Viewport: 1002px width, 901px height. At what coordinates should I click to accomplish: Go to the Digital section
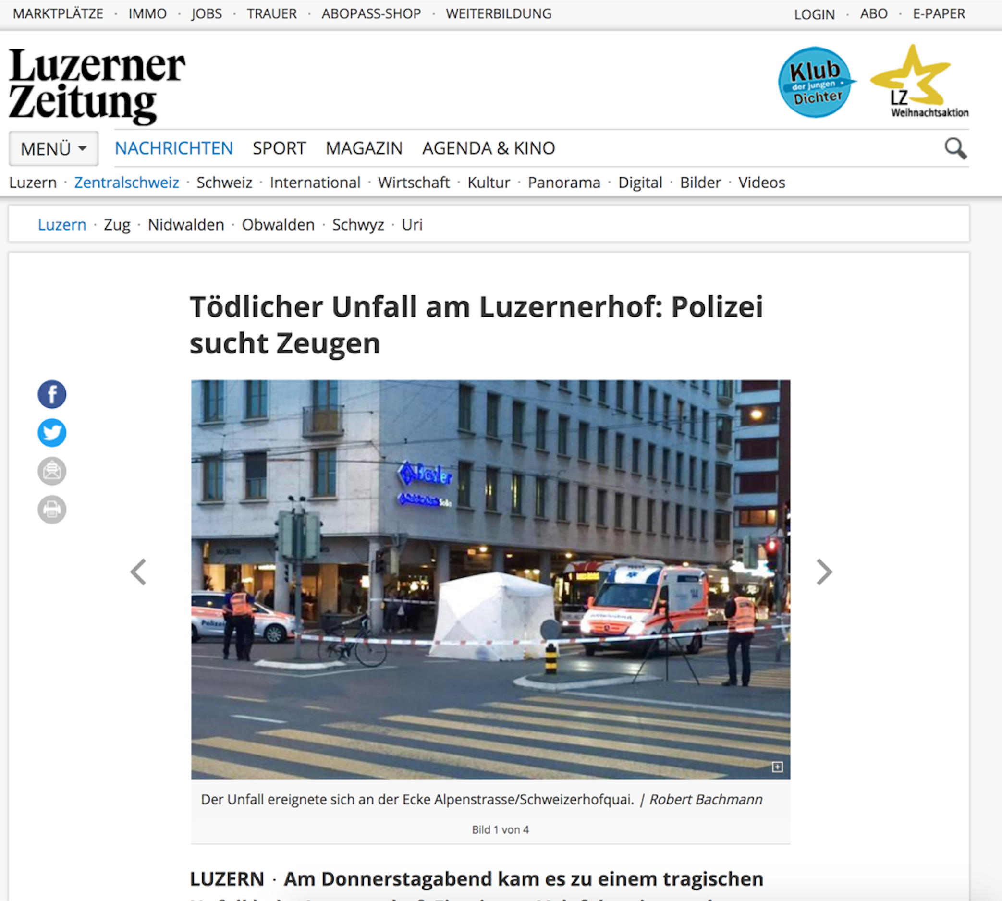640,183
